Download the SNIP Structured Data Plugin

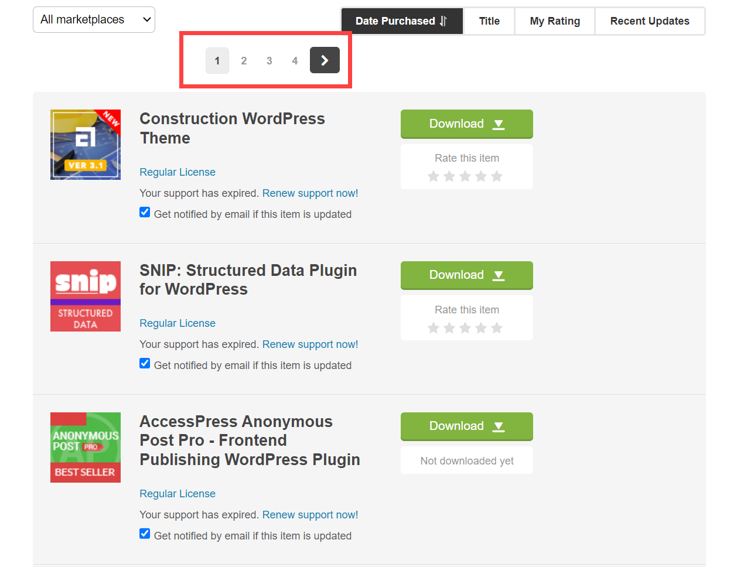point(467,275)
